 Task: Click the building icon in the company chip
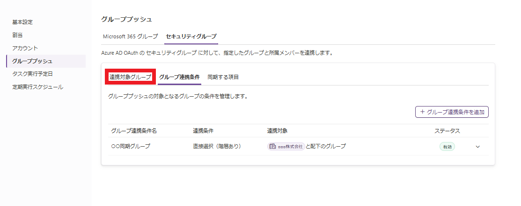click(272, 146)
